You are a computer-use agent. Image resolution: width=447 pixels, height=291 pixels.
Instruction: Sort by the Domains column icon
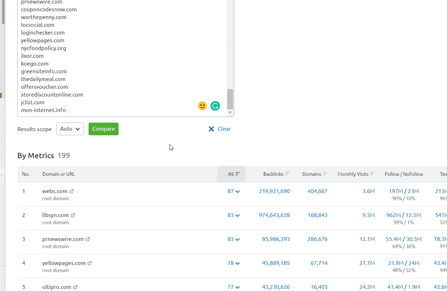(325, 174)
